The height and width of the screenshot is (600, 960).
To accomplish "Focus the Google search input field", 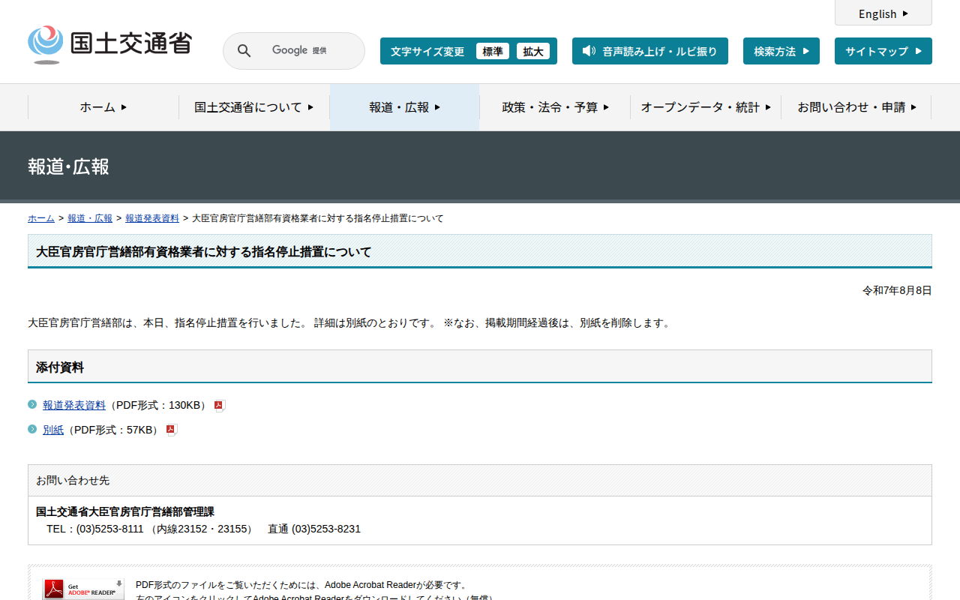I will click(x=307, y=51).
